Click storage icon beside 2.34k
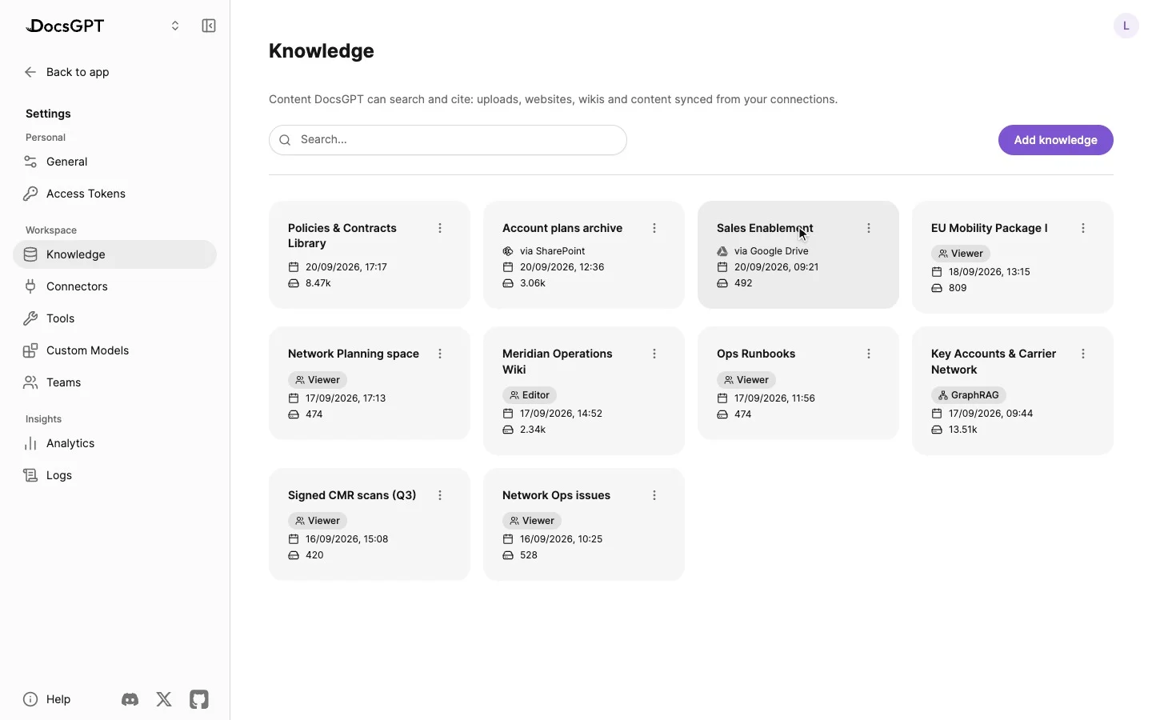Viewport: 1152px width, 720px height. 508,430
